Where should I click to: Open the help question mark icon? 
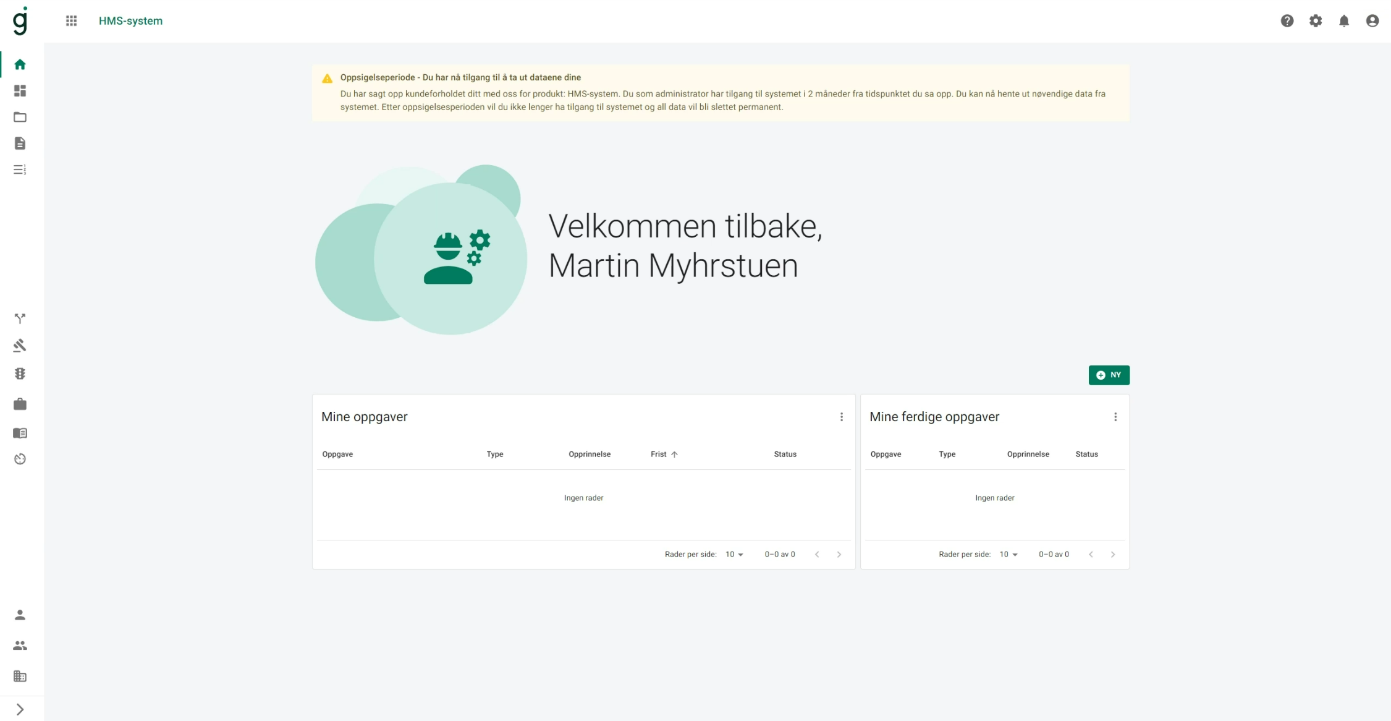[x=1287, y=21]
